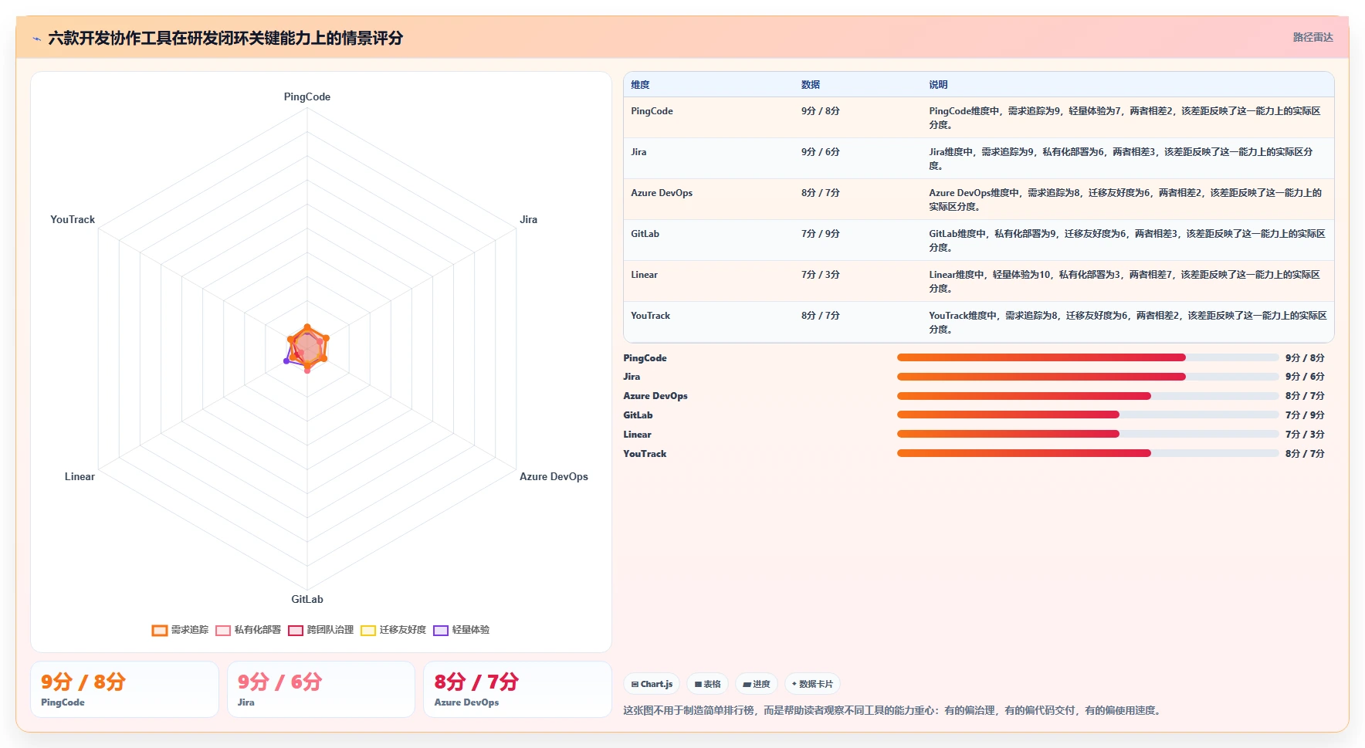Toggle the 私有化部署 legend swatch
1365x748 pixels.
(223, 630)
